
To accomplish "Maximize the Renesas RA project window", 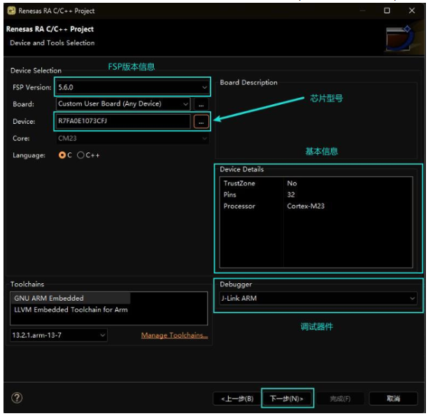I will point(387,10).
